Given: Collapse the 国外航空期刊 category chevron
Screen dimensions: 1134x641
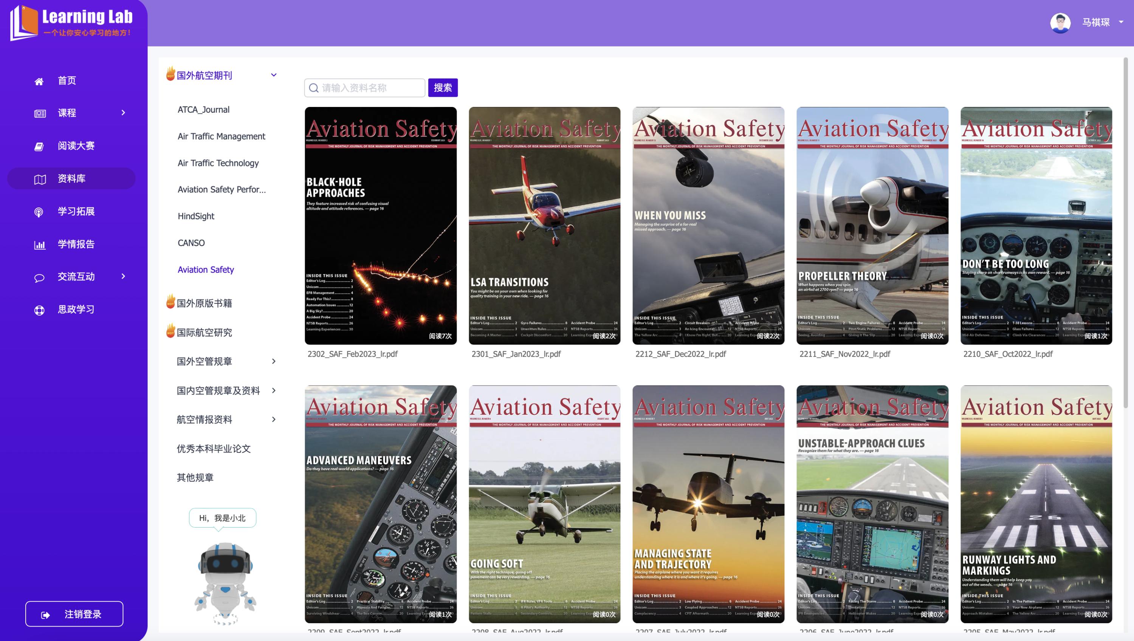Looking at the screenshot, I should click(273, 75).
